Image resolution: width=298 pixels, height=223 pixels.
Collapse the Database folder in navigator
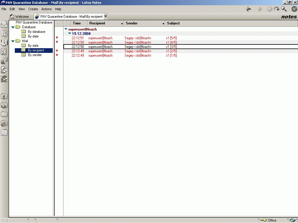pyautogui.click(x=13, y=27)
